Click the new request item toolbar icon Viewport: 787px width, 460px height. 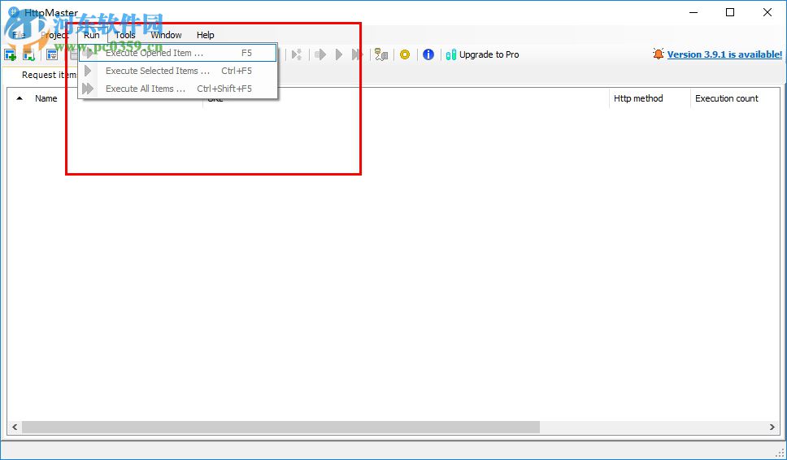coord(10,54)
